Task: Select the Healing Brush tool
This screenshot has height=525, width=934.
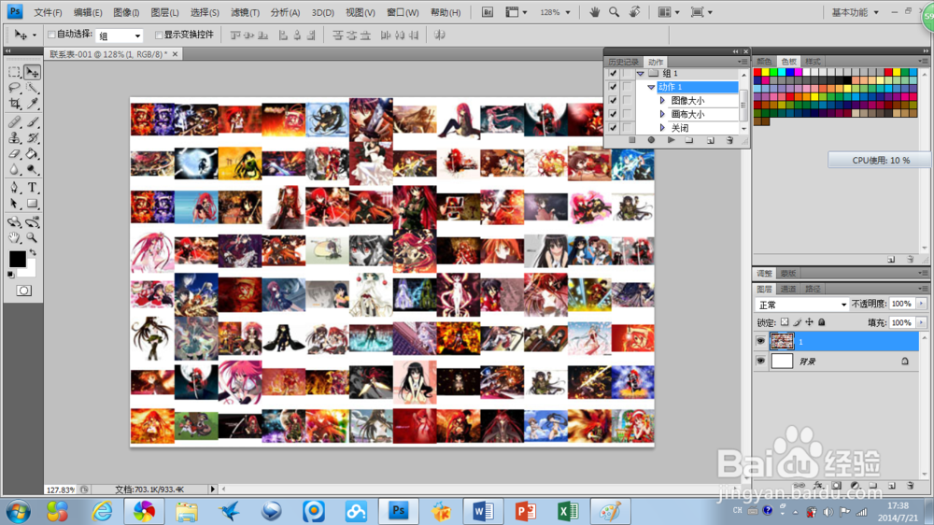Action: point(14,122)
